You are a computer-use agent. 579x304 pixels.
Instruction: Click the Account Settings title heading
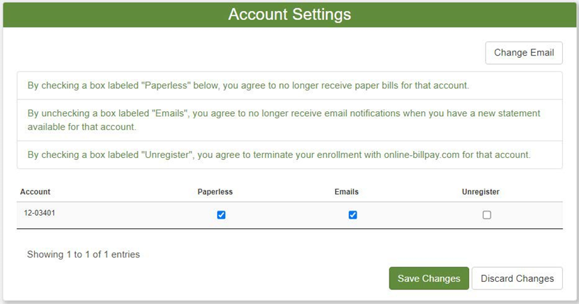point(289,15)
